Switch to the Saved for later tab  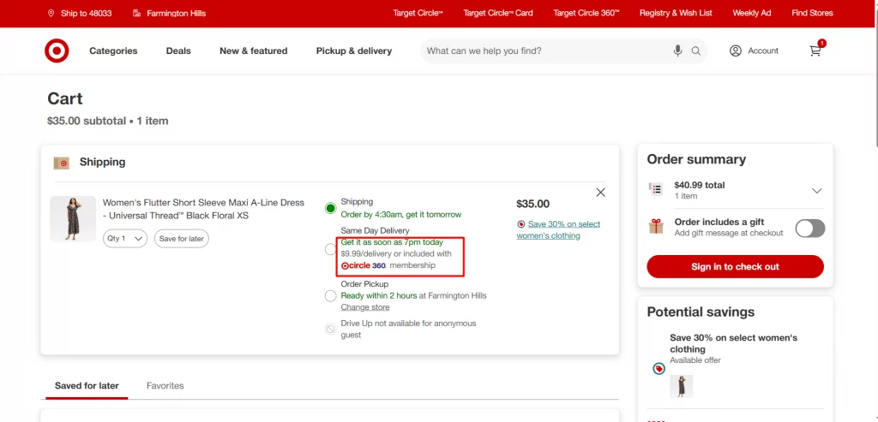click(x=87, y=386)
